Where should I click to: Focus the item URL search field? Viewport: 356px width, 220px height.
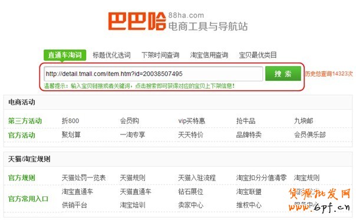(153, 74)
